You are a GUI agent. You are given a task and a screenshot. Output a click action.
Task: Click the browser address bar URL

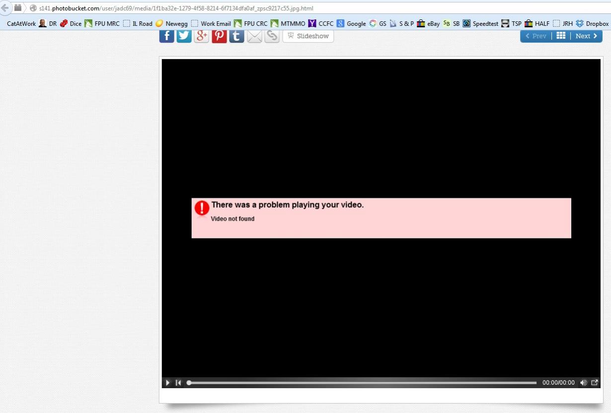tap(176, 8)
